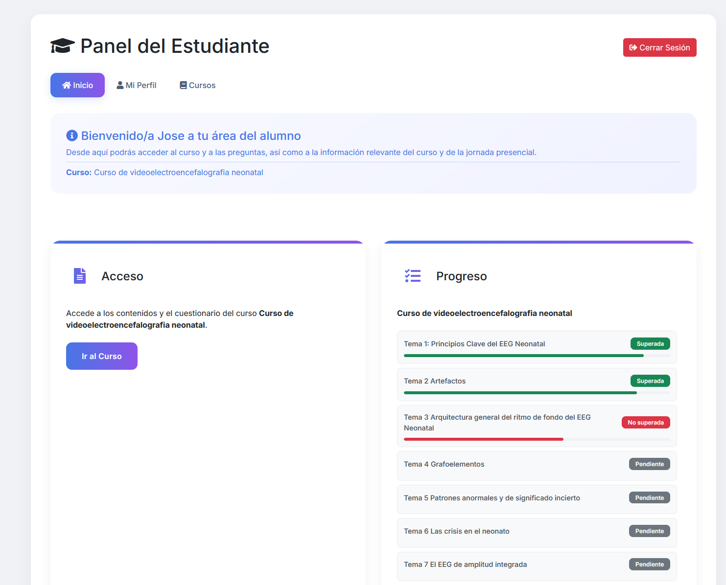Log out with the Cerrar Sesión button
The width and height of the screenshot is (726, 585).
(659, 47)
